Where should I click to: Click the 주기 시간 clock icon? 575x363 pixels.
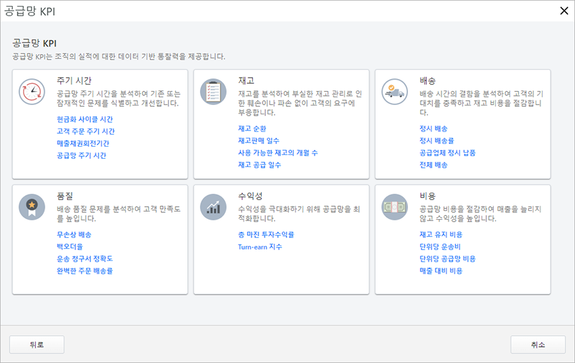point(32,91)
